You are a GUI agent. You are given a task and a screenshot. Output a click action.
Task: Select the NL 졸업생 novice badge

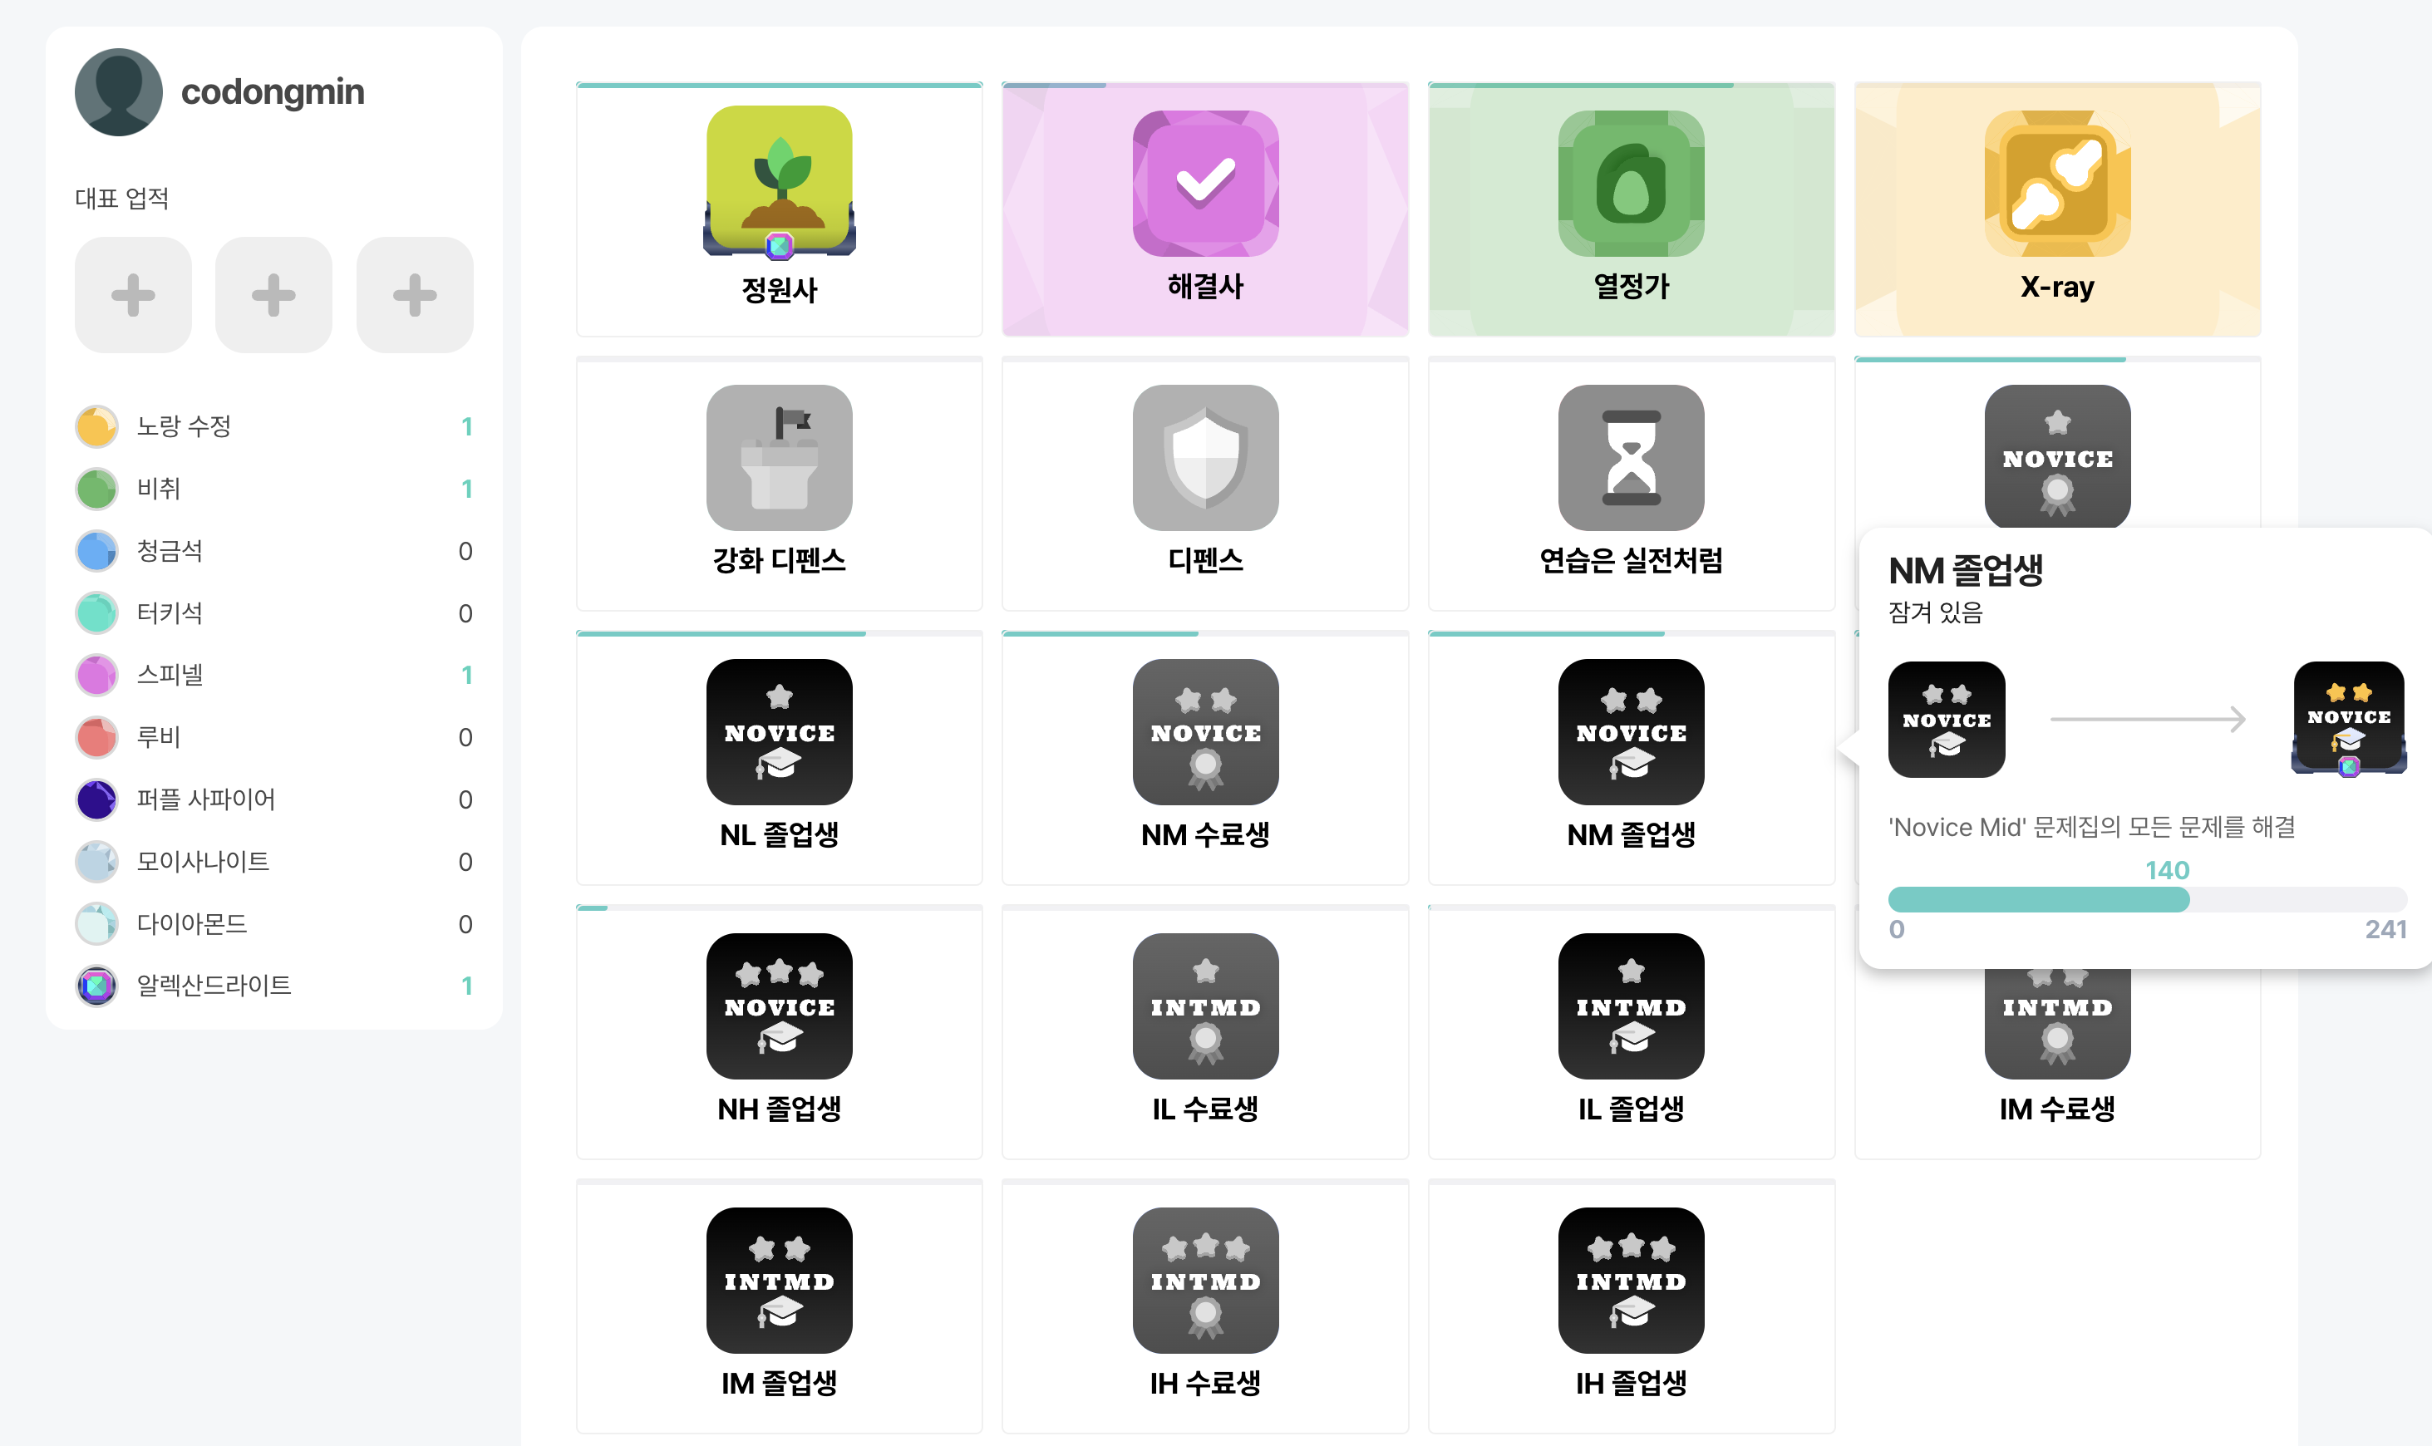(x=780, y=758)
